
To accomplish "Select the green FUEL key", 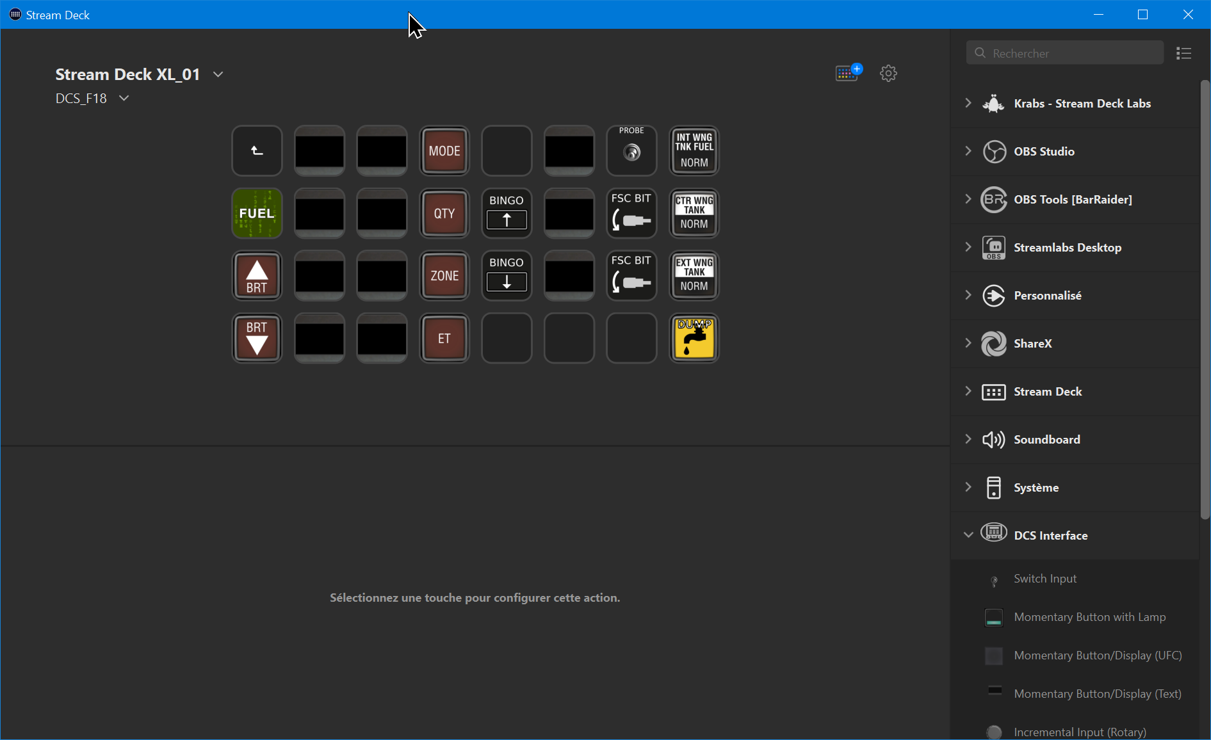I will (x=257, y=213).
